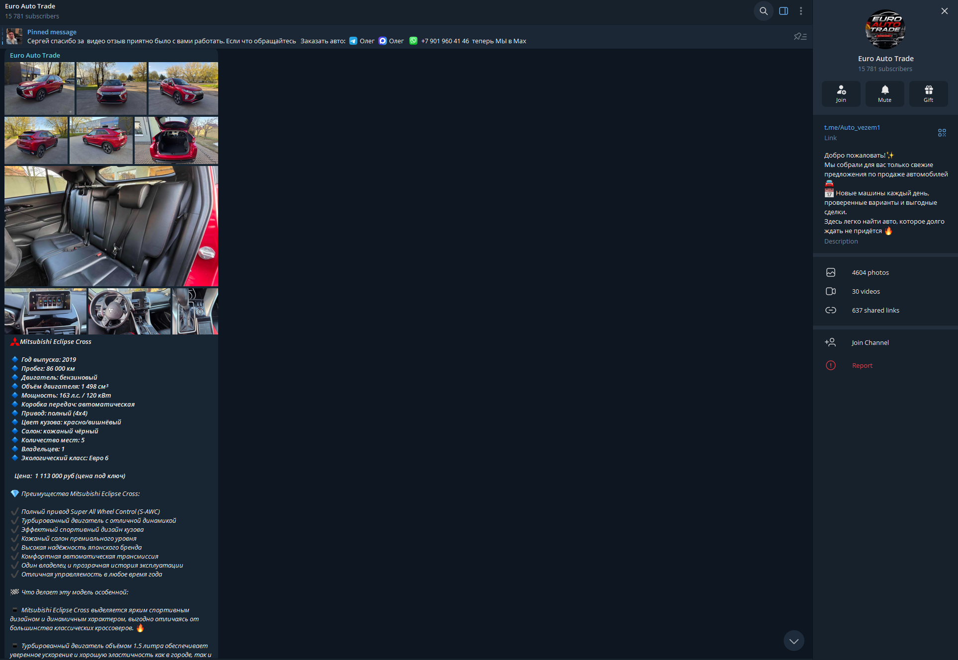
Task: Open the front-view photo of the red car
Action: [112, 88]
